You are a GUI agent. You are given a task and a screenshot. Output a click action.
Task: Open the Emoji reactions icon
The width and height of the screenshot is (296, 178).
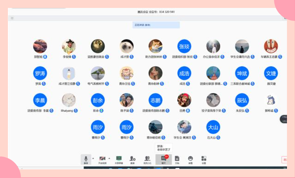(190, 159)
